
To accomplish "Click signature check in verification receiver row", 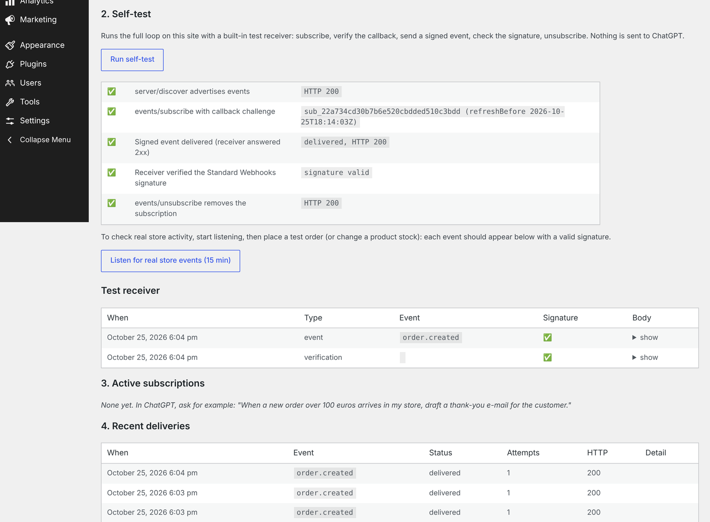I will tap(548, 358).
